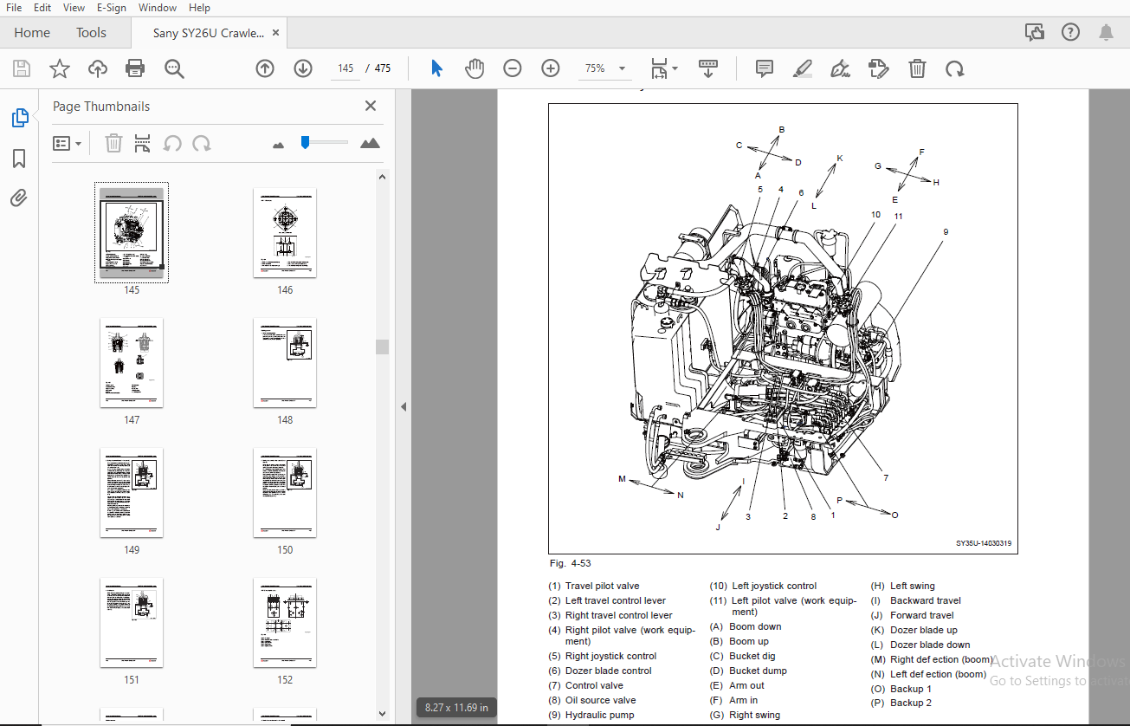Image resolution: width=1130 pixels, height=726 pixels.
Task: Open the thumbnails options dropdown
Action: (x=68, y=143)
